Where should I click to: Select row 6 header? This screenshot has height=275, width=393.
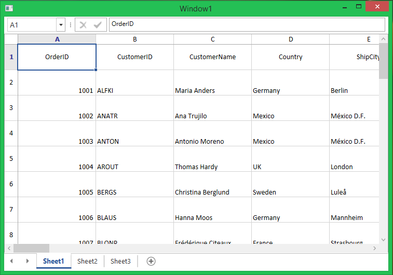tap(11, 184)
